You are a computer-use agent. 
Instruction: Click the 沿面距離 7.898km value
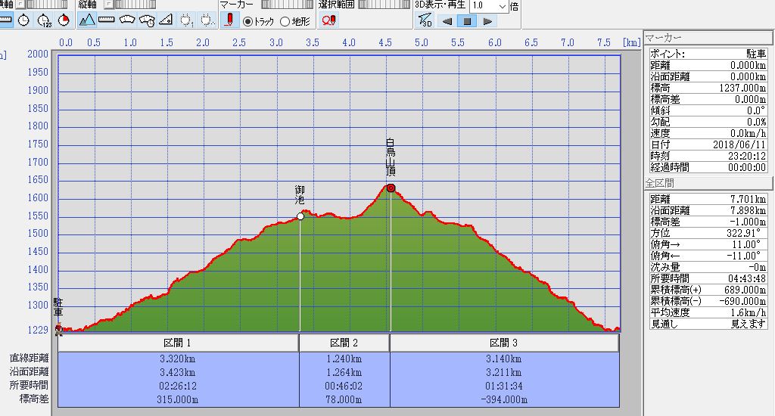749,210
